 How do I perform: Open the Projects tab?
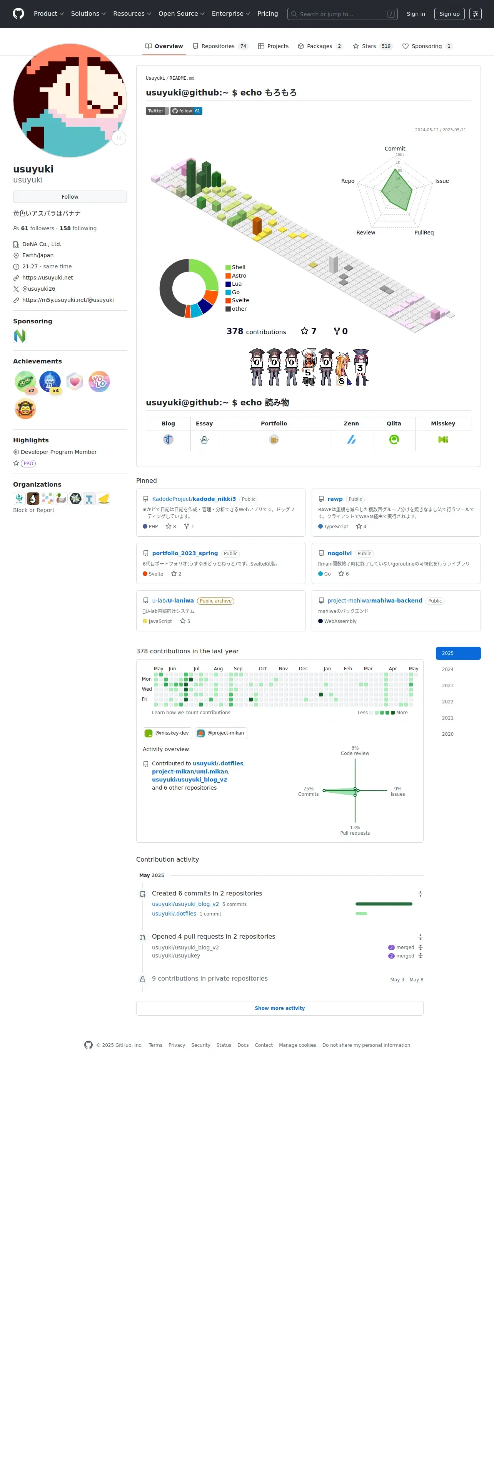pos(273,46)
